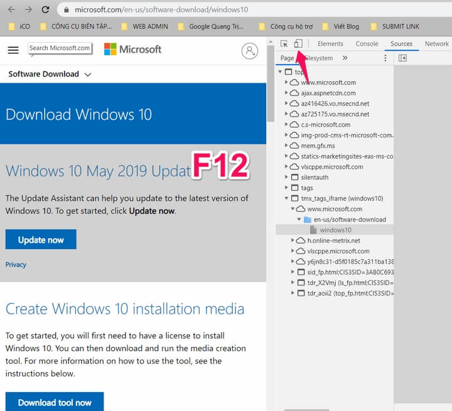
Task: Switch to the Console tab
Action: (367, 44)
